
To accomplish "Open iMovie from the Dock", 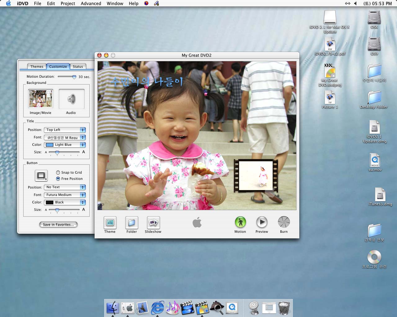I will 187,308.
